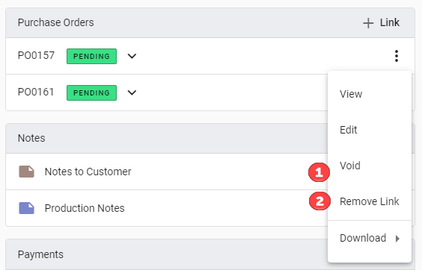The image size is (422, 270).
Task: Choose Edit from the context menu
Action: [x=348, y=130]
